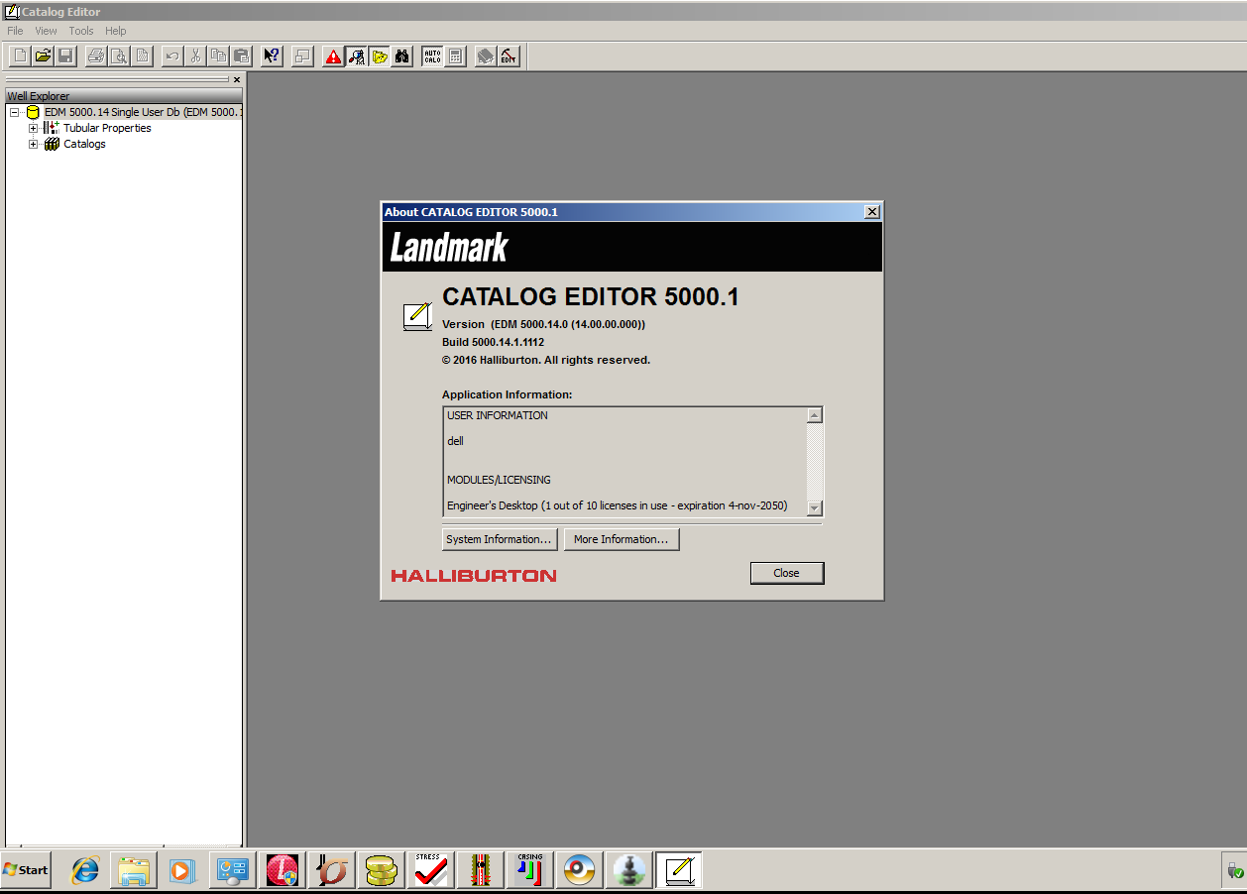
Task: Click the Undo arrow icon
Action: pyautogui.click(x=172, y=56)
